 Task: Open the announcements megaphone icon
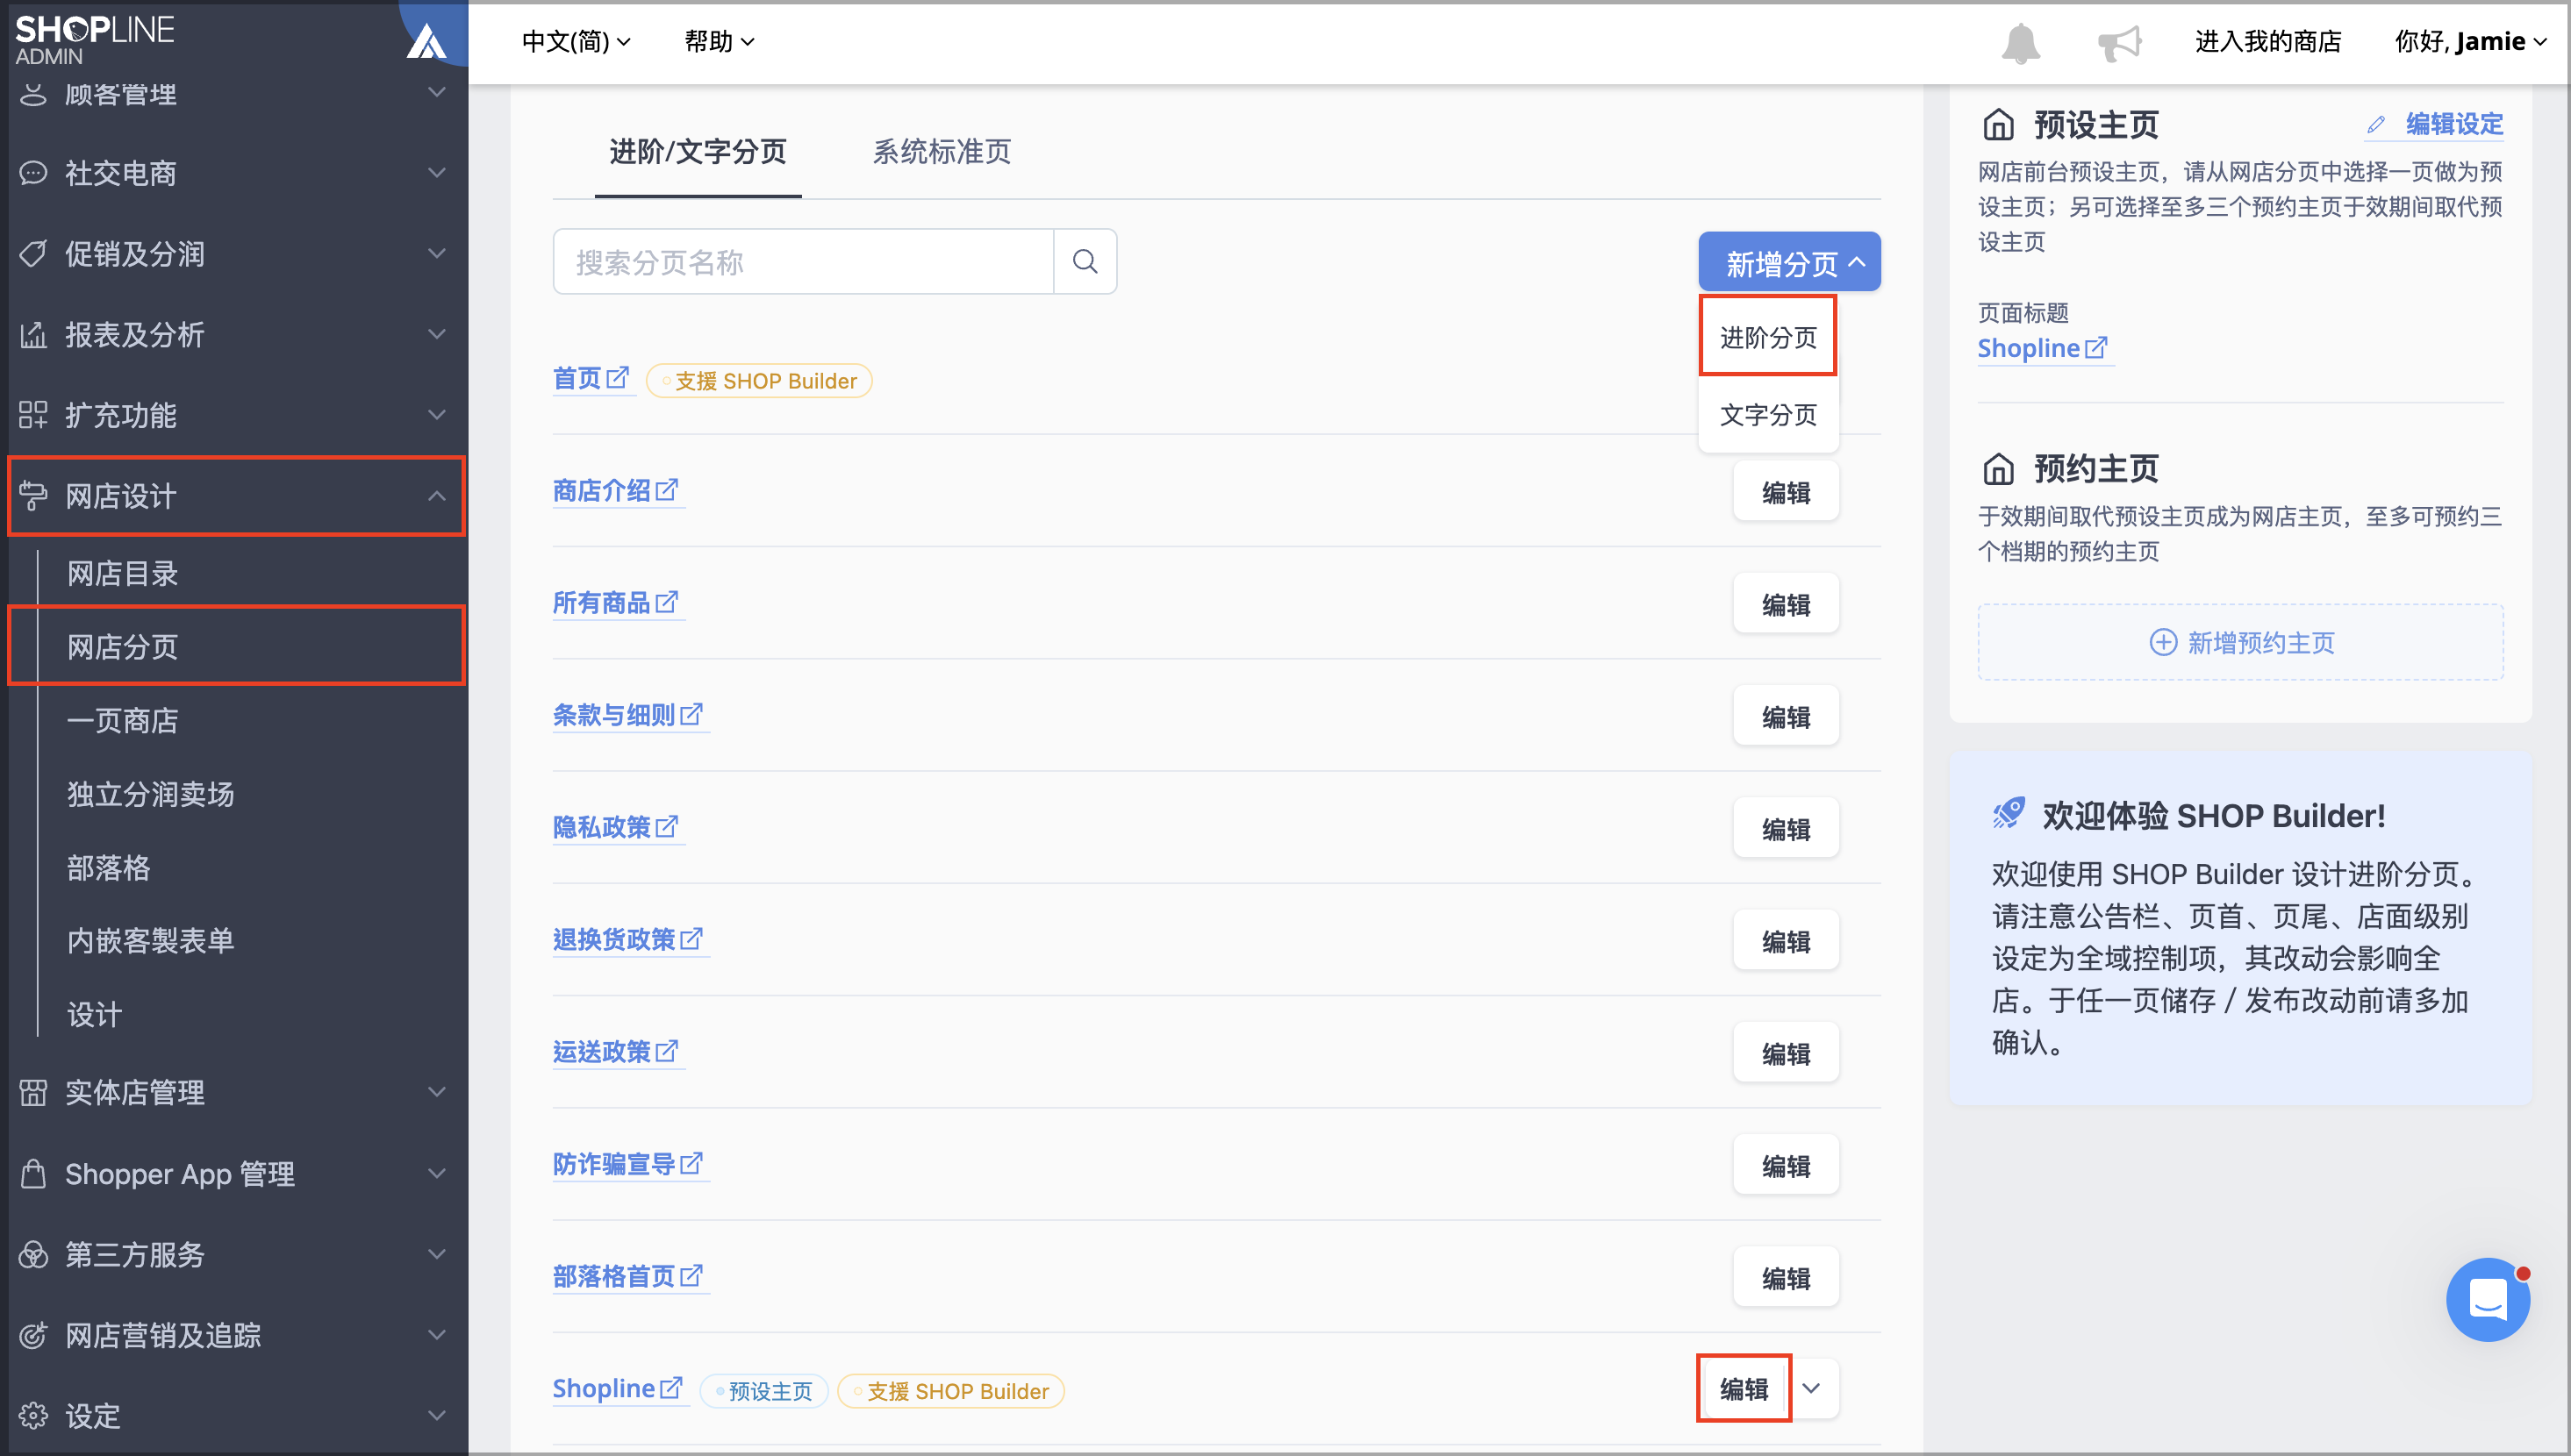coord(2119,43)
